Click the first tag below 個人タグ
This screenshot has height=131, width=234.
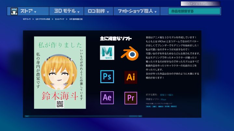point(149,106)
